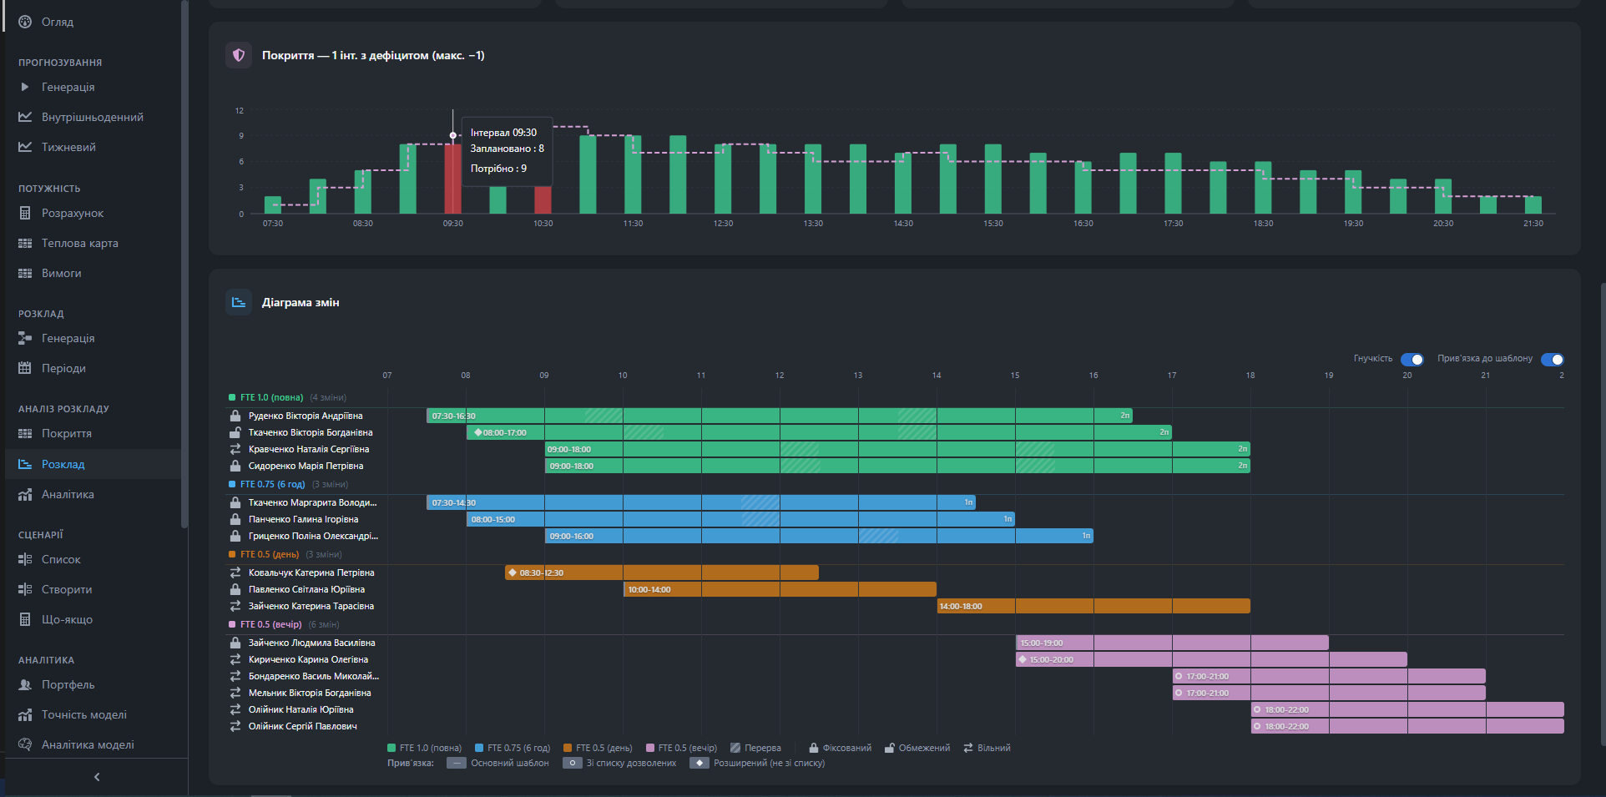Toggle the Гнучкість switch off
The image size is (1606, 797).
coord(1412,359)
